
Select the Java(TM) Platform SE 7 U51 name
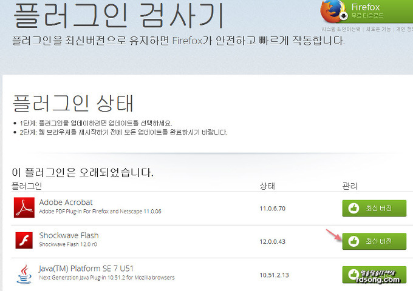point(86,269)
